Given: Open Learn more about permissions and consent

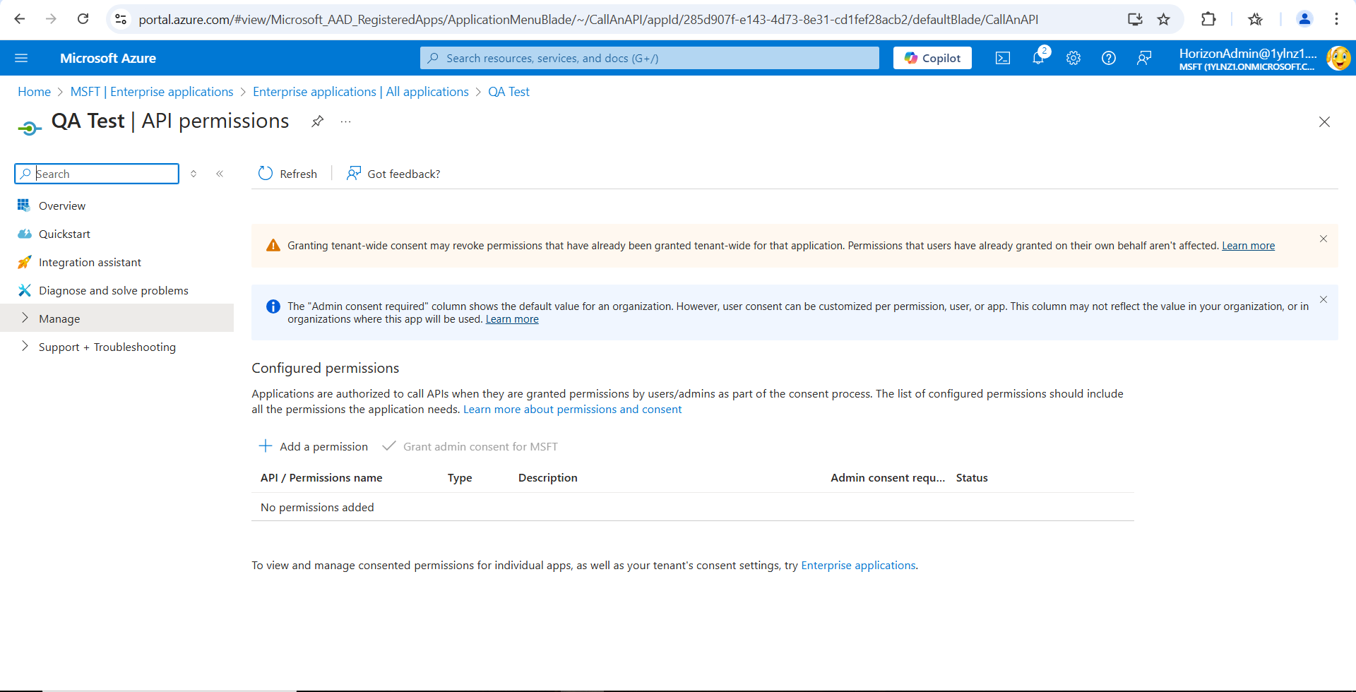Looking at the screenshot, I should pos(572,410).
